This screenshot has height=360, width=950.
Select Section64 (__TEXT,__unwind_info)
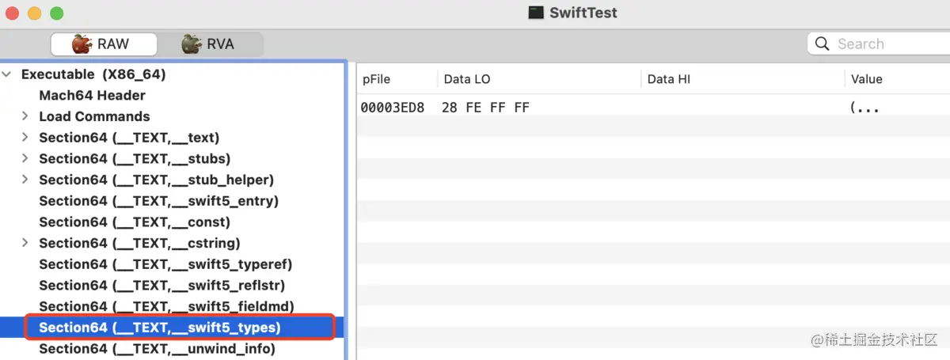coord(157,349)
